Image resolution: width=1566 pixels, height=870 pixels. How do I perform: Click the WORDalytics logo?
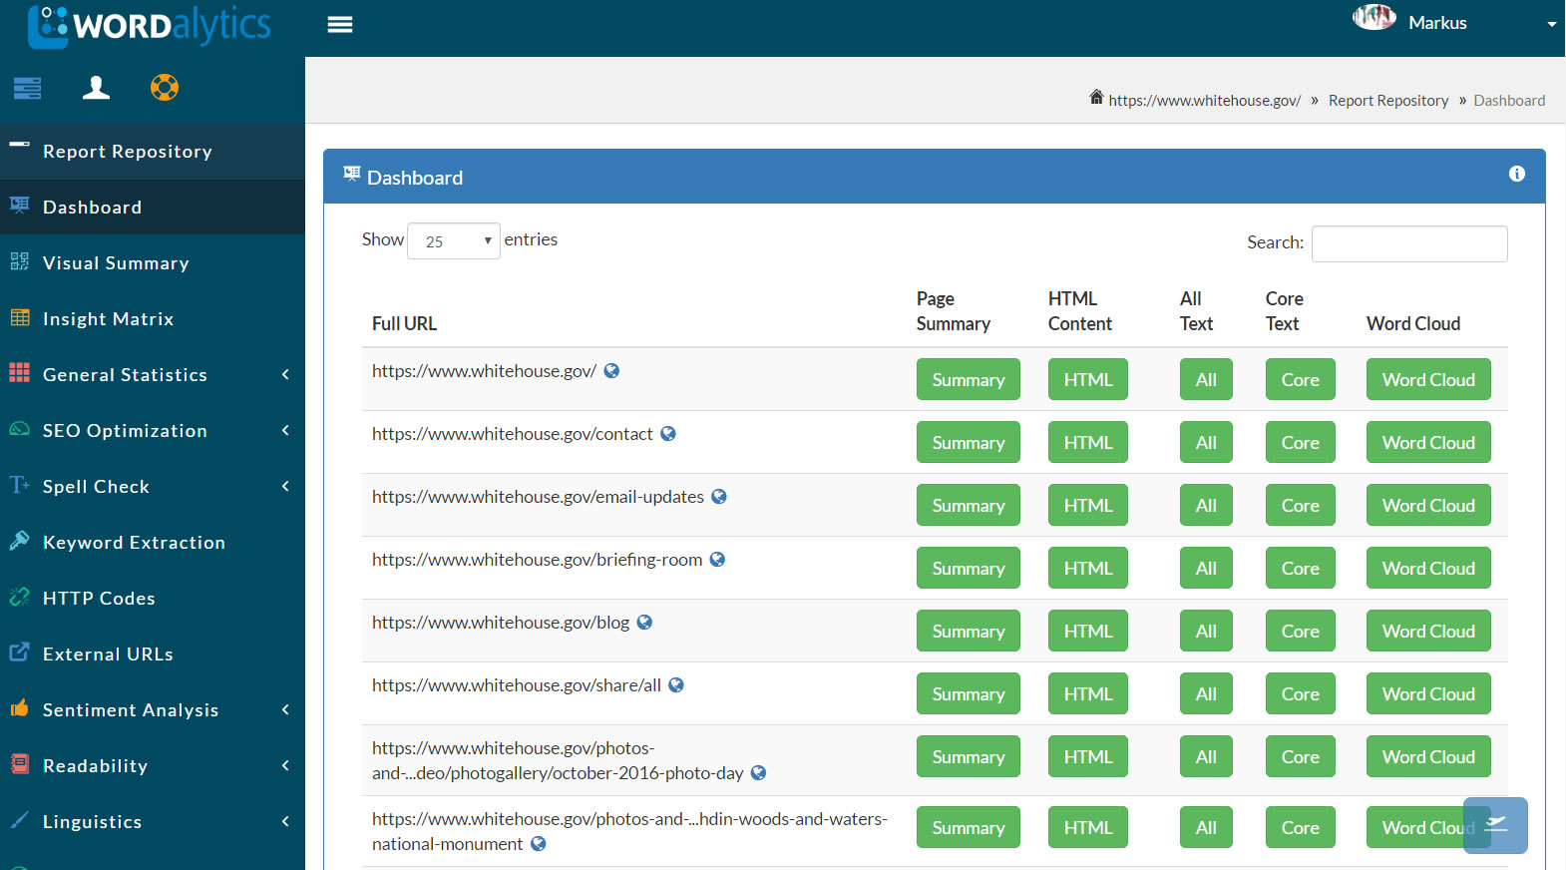tap(150, 26)
